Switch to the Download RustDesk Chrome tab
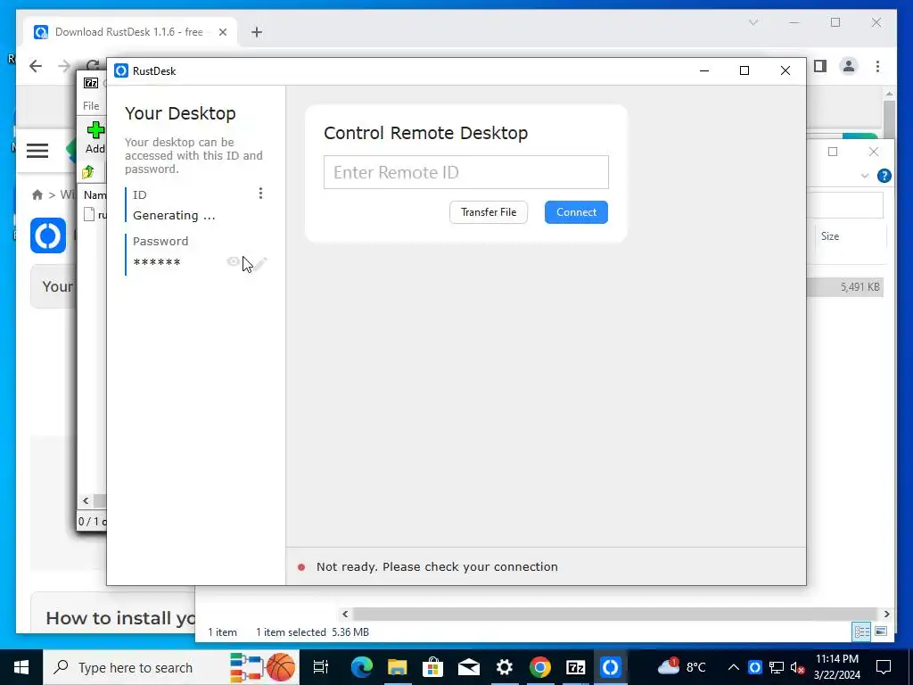The image size is (913, 685). (128, 32)
